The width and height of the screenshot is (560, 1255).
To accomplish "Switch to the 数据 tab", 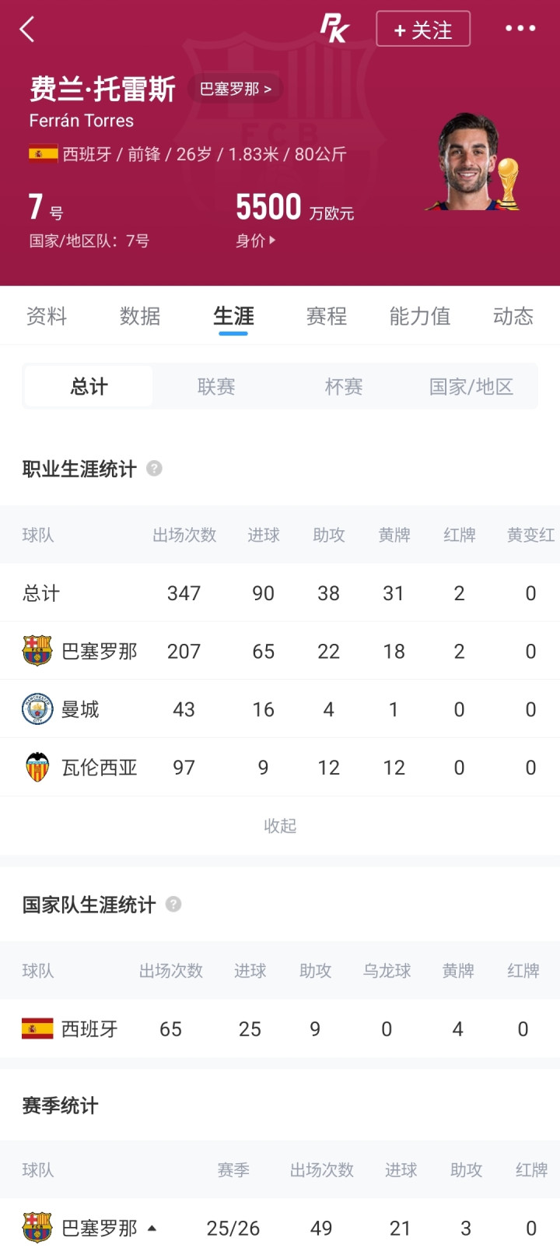I will [140, 316].
